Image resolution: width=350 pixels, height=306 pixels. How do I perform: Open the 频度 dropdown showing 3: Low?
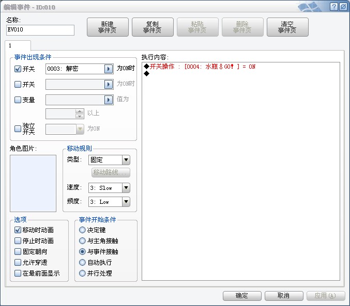[x=109, y=202]
